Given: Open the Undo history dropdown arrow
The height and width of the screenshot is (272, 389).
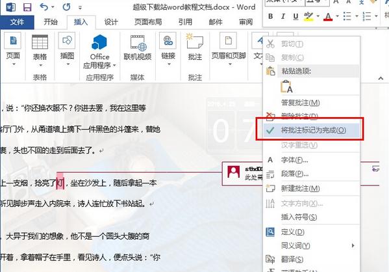Looking at the screenshot, I should (x=53, y=7).
